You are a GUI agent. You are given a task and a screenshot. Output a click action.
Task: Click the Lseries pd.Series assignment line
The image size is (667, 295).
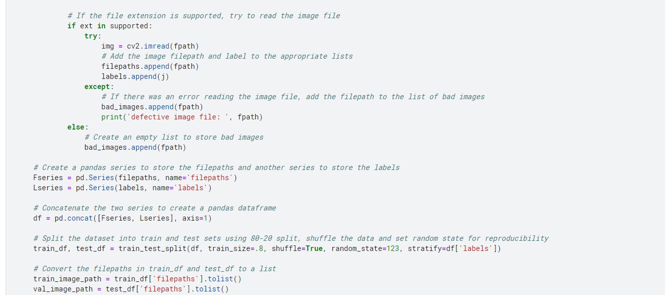pos(122,188)
